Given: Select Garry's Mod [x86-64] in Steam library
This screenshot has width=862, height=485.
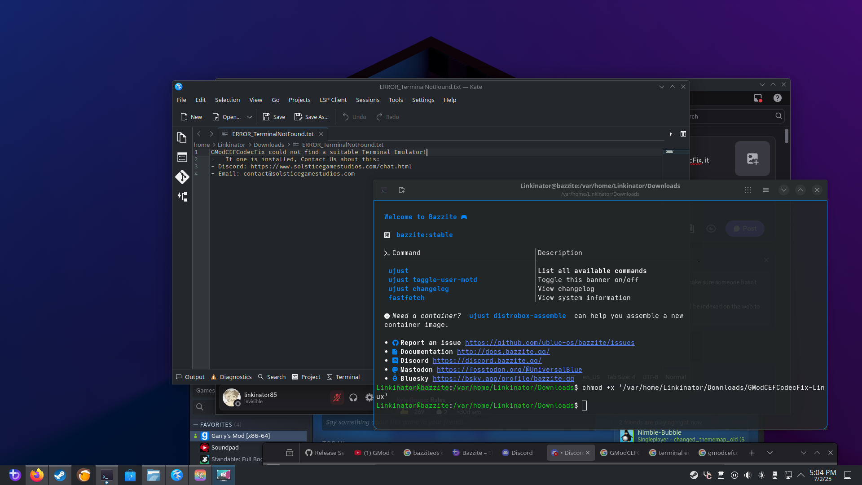Looking at the screenshot, I should (249, 436).
